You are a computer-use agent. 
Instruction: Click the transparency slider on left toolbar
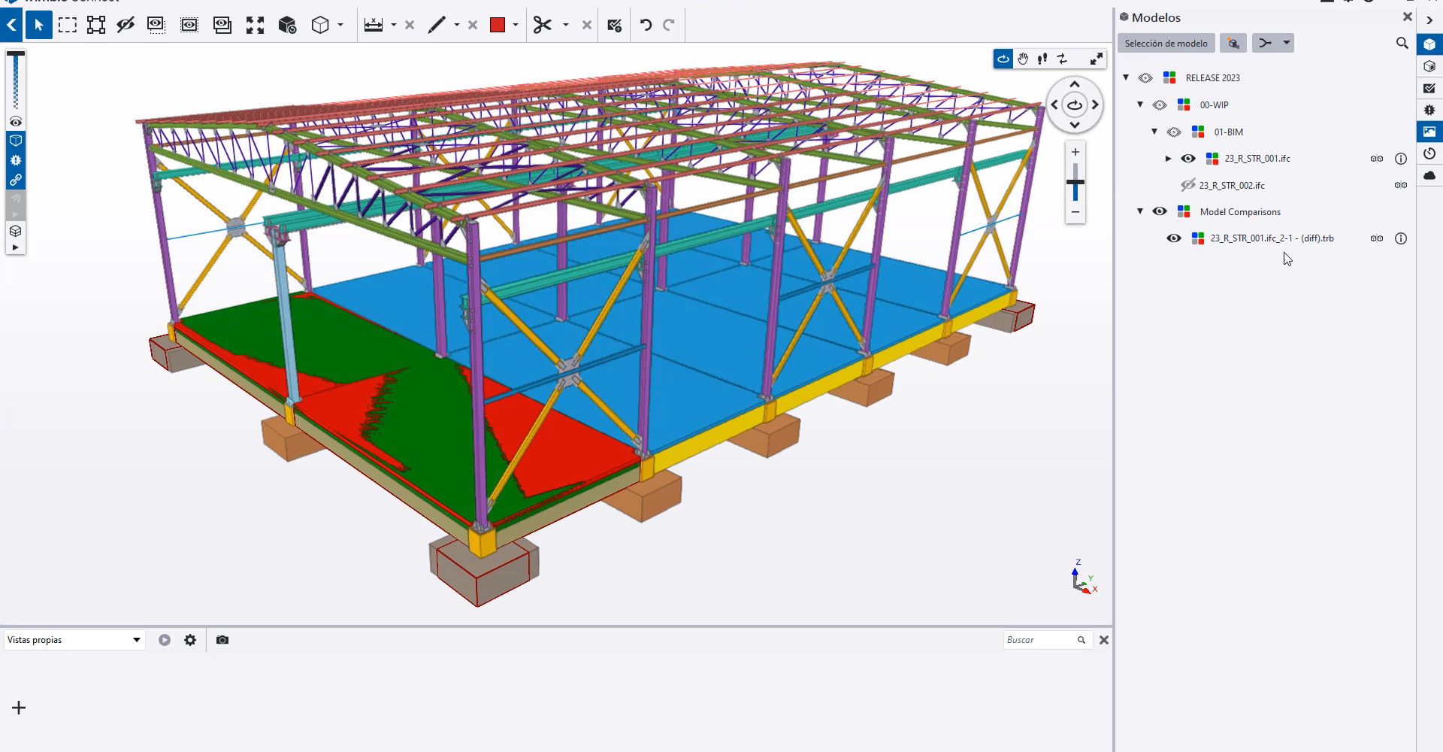[16, 80]
